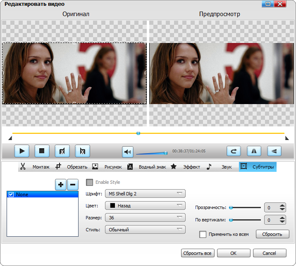The height and width of the screenshot is (266, 296).
Task: Expand the Размер size dropdown
Action: coord(145,218)
